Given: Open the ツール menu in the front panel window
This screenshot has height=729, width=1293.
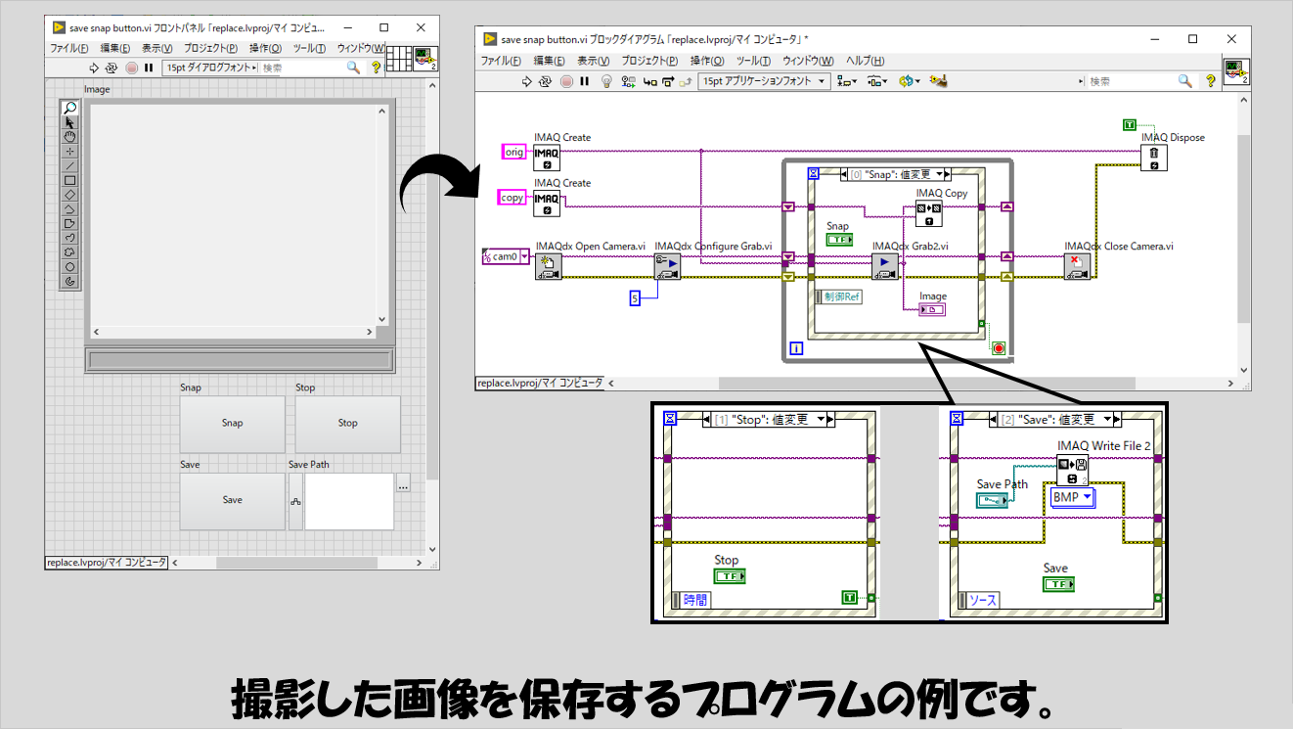Looking at the screenshot, I should click(x=309, y=48).
